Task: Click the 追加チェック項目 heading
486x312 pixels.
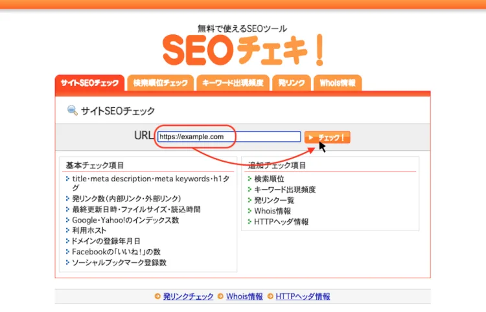Action: click(277, 165)
